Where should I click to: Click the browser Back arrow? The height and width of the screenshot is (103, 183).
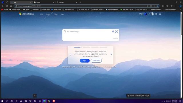[3, 6]
